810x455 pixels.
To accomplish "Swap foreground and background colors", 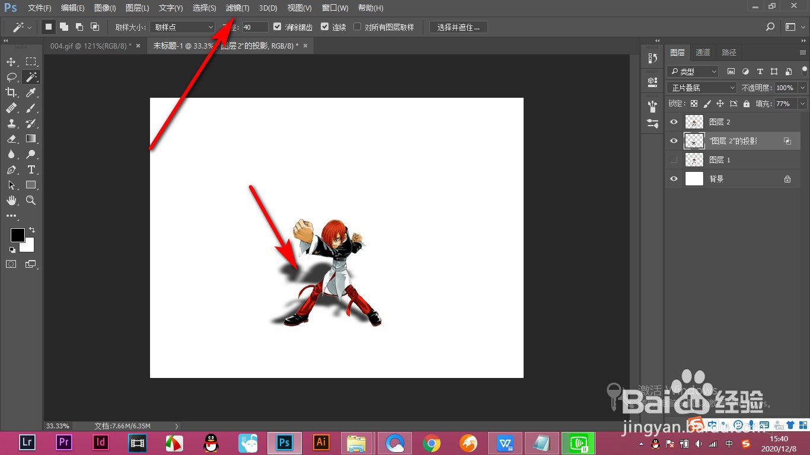I will pyautogui.click(x=32, y=230).
